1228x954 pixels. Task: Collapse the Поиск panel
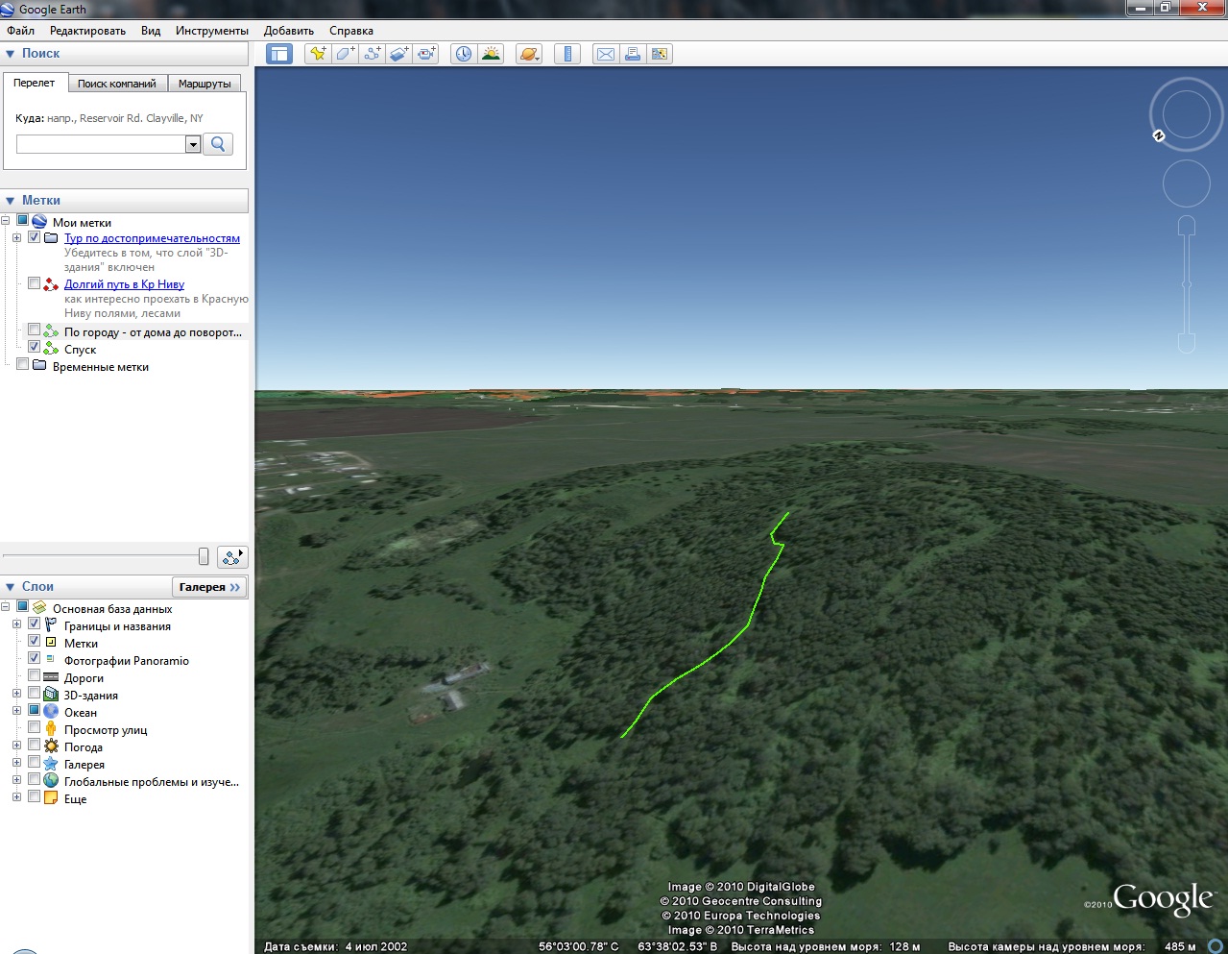pos(11,54)
